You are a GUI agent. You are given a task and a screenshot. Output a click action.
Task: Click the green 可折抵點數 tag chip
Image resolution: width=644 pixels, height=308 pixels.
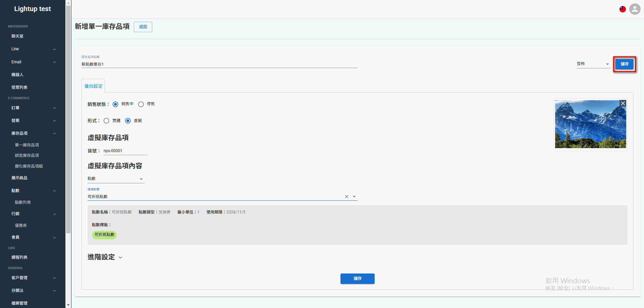[x=104, y=235]
